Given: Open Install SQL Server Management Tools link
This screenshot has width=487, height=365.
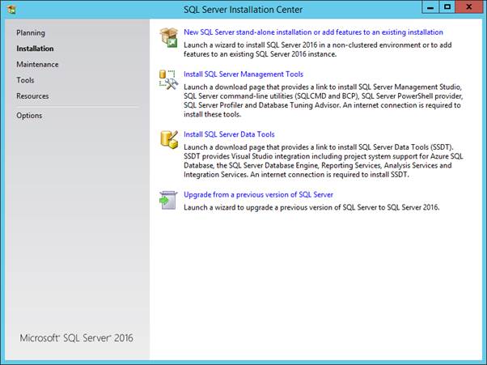Looking at the screenshot, I should point(243,74).
